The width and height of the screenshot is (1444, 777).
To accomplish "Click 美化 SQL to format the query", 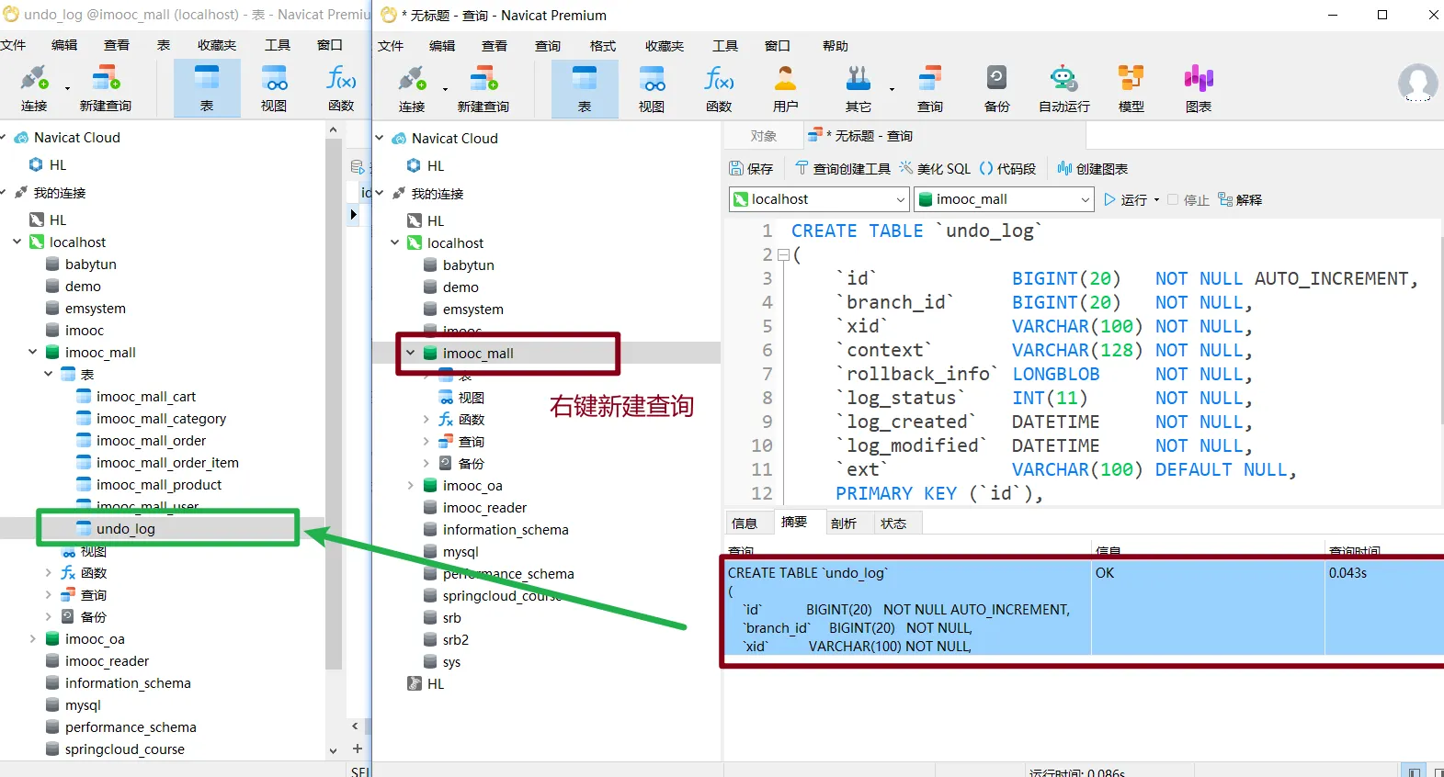I will [x=935, y=169].
